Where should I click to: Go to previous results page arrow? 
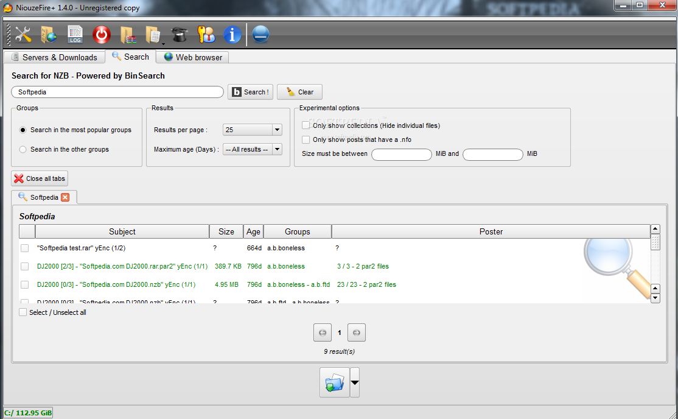click(323, 333)
